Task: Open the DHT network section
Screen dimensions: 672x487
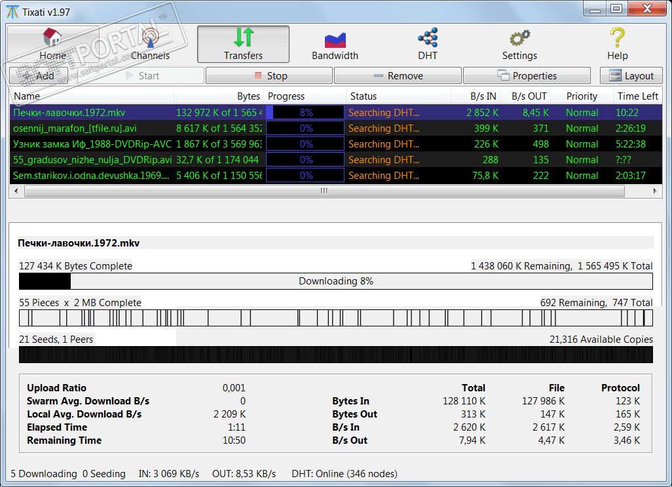Action: [x=428, y=44]
